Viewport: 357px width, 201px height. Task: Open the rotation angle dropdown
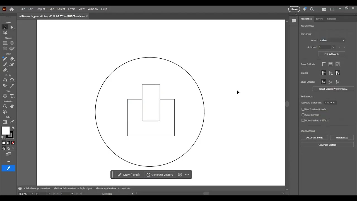(x=49, y=194)
